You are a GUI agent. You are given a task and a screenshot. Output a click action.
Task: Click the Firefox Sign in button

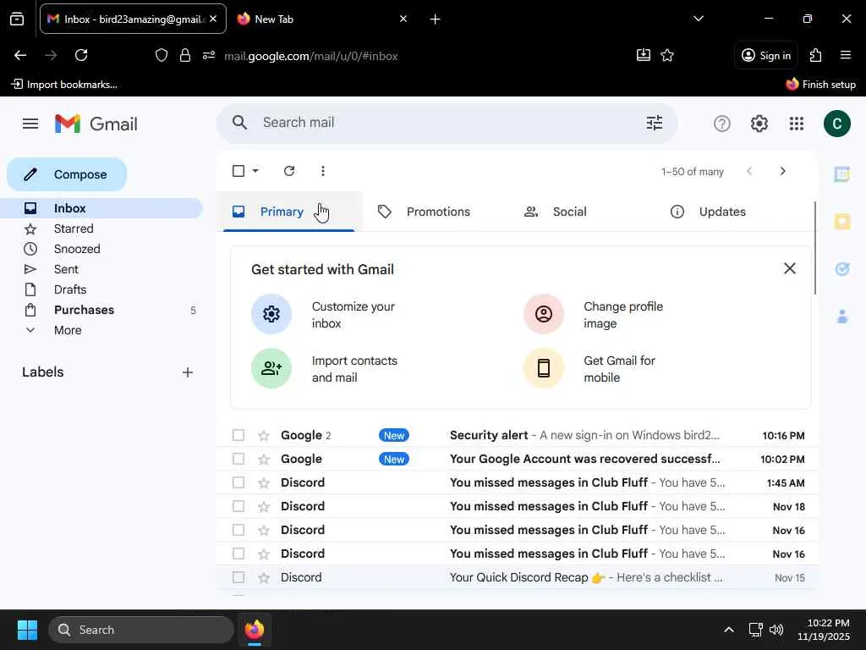point(766,55)
